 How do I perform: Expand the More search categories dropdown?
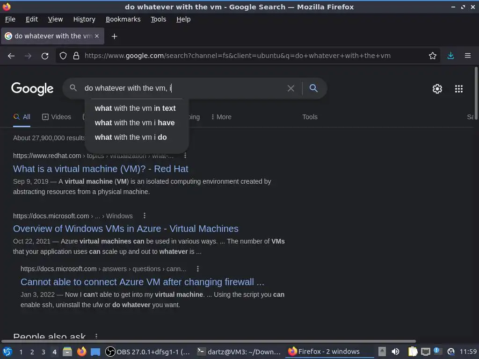[221, 117]
